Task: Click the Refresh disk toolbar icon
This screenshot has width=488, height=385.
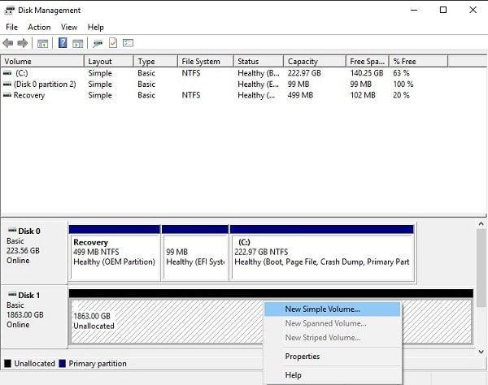Action: [98, 43]
